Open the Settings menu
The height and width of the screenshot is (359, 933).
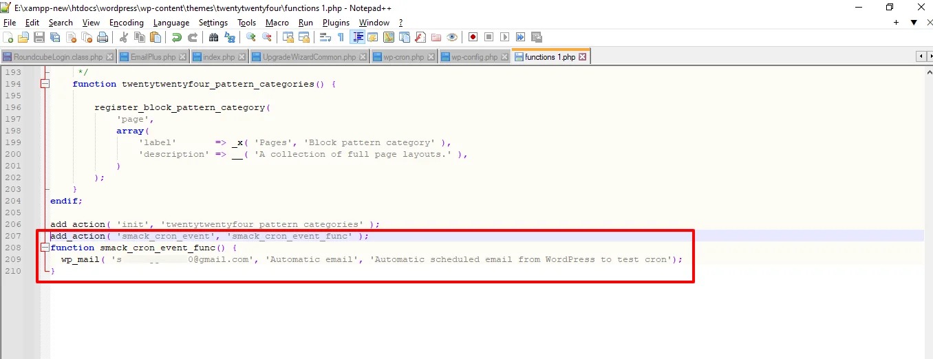click(x=213, y=23)
